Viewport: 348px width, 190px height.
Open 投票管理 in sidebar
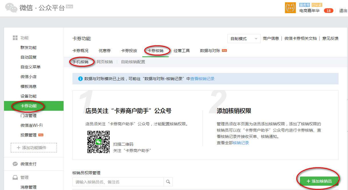[29, 135]
